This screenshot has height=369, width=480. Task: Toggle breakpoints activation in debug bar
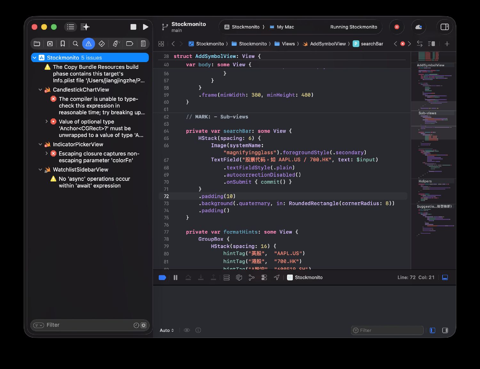(162, 277)
